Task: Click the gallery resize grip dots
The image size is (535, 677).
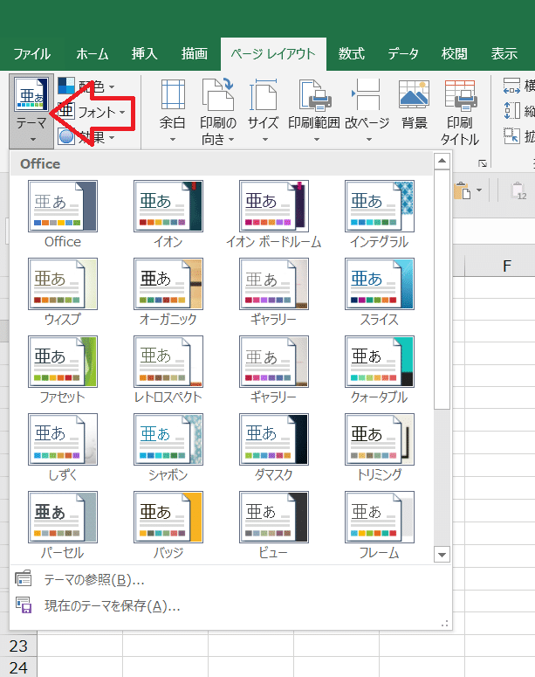Action: point(445,624)
